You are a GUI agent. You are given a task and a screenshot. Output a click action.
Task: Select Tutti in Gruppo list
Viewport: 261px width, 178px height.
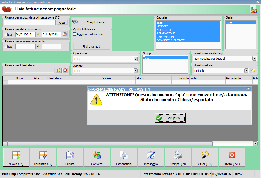click(165, 58)
